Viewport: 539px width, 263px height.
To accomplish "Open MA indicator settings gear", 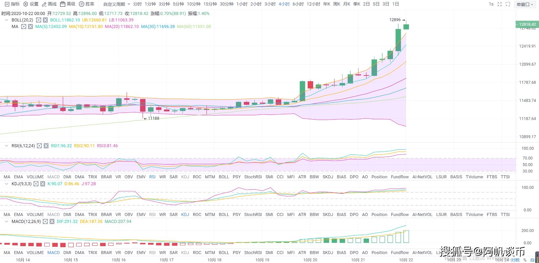I will [x=24, y=27].
